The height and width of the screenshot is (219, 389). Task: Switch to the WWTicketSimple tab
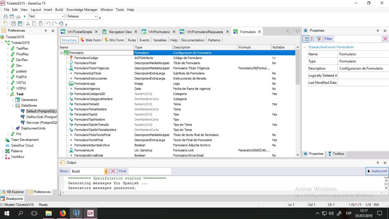pos(80,32)
